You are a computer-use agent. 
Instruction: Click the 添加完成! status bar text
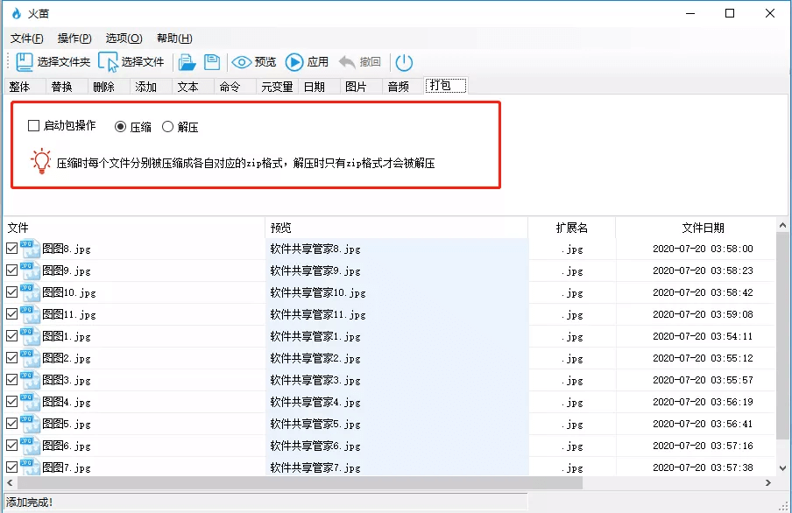pyautogui.click(x=29, y=502)
